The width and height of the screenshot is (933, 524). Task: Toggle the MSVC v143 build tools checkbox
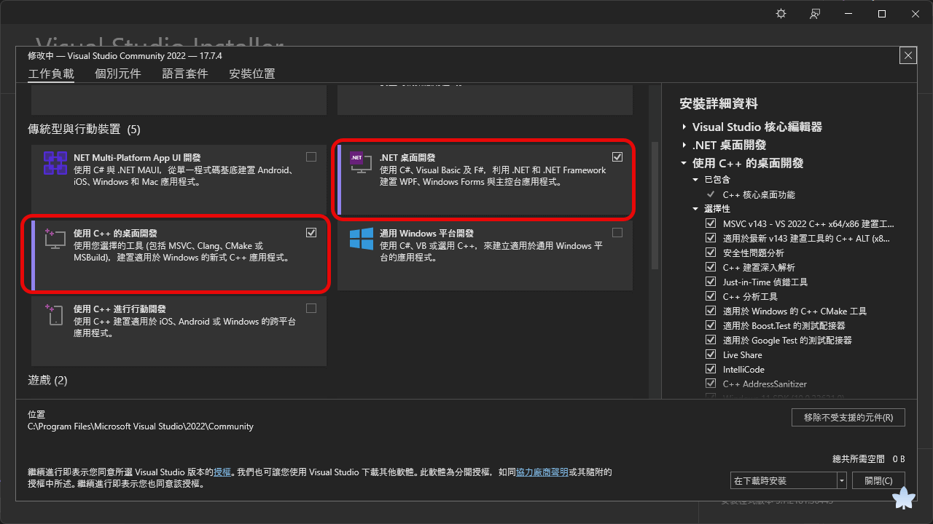pos(711,223)
